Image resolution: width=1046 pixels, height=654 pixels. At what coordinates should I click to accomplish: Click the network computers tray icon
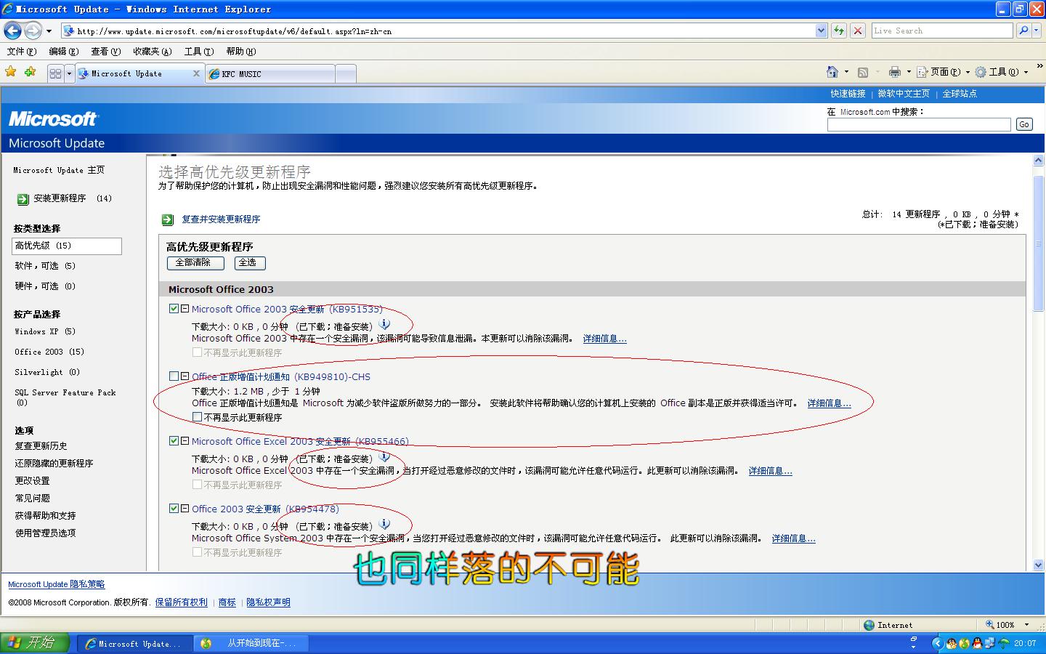(x=990, y=643)
